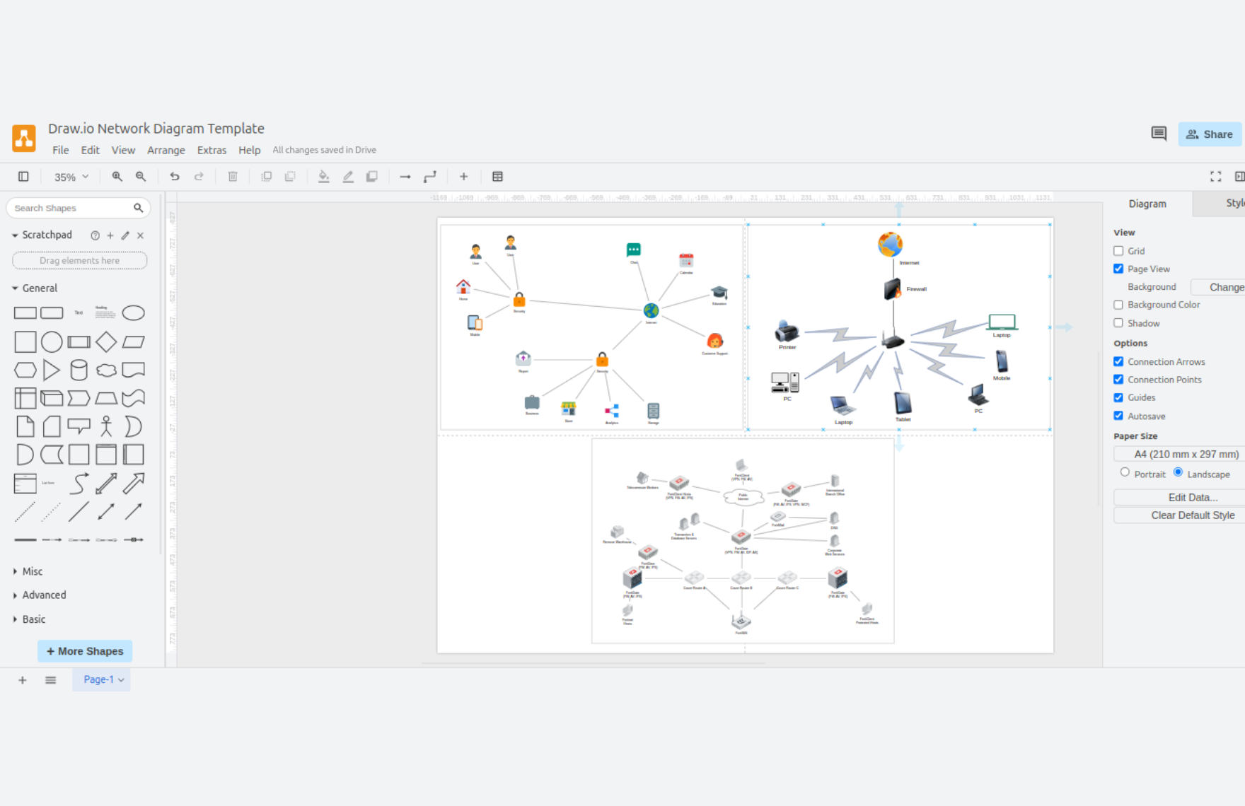This screenshot has height=806, width=1245.
Task: Disable the Page View checkbox
Action: tap(1118, 269)
